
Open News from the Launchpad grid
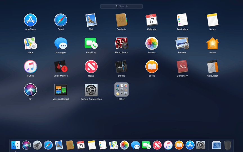pyautogui.click(x=91, y=66)
